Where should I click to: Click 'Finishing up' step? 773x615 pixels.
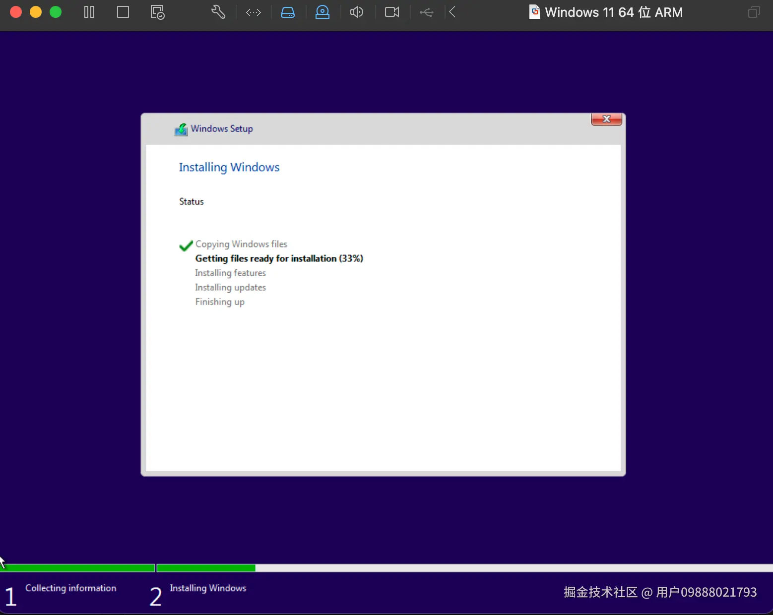[x=220, y=302]
